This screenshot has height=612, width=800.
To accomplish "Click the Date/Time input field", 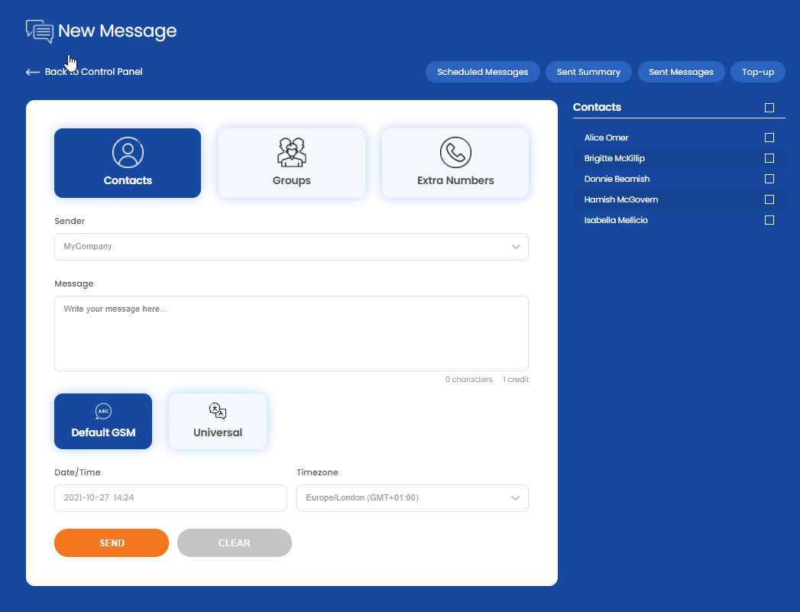I will point(170,498).
